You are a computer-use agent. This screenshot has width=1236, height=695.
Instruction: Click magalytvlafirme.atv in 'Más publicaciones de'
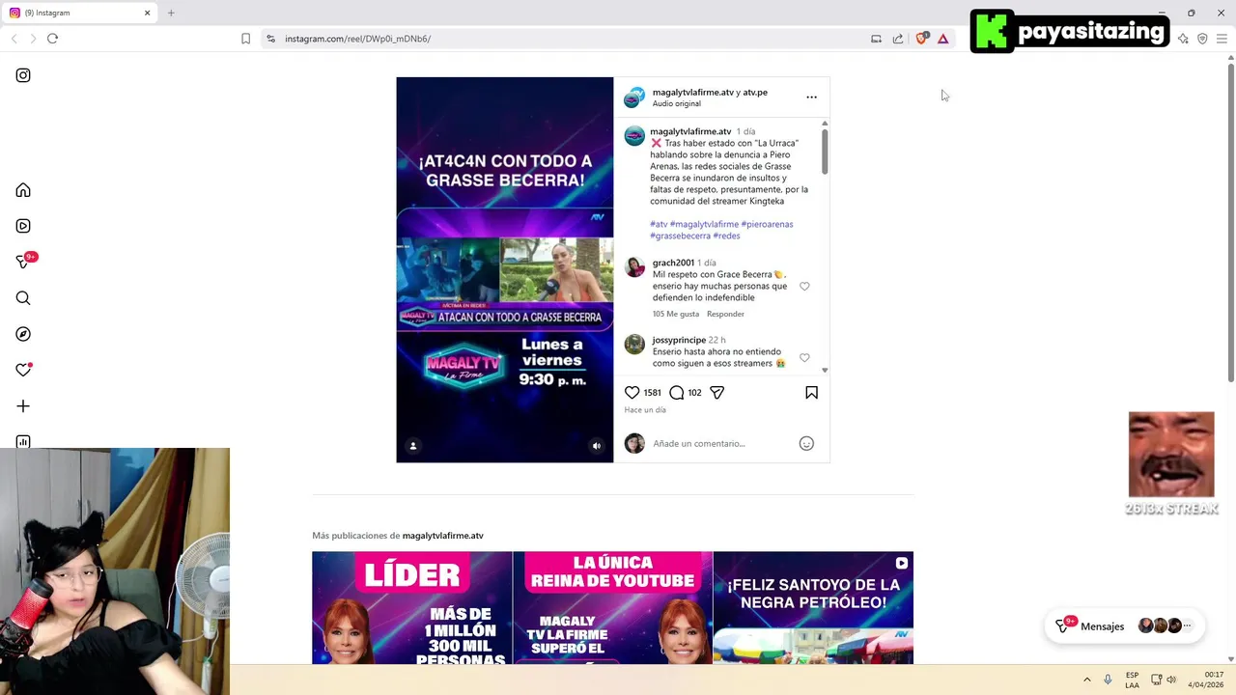(x=442, y=536)
